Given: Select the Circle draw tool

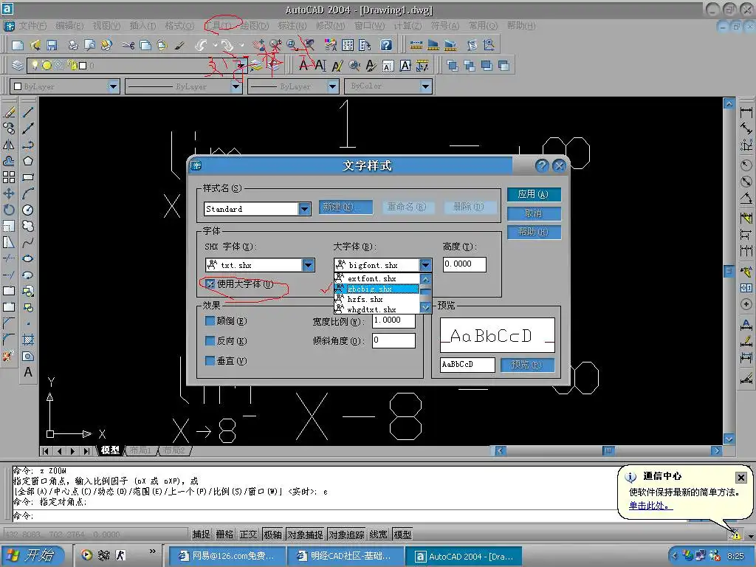Looking at the screenshot, I should click(x=28, y=210).
